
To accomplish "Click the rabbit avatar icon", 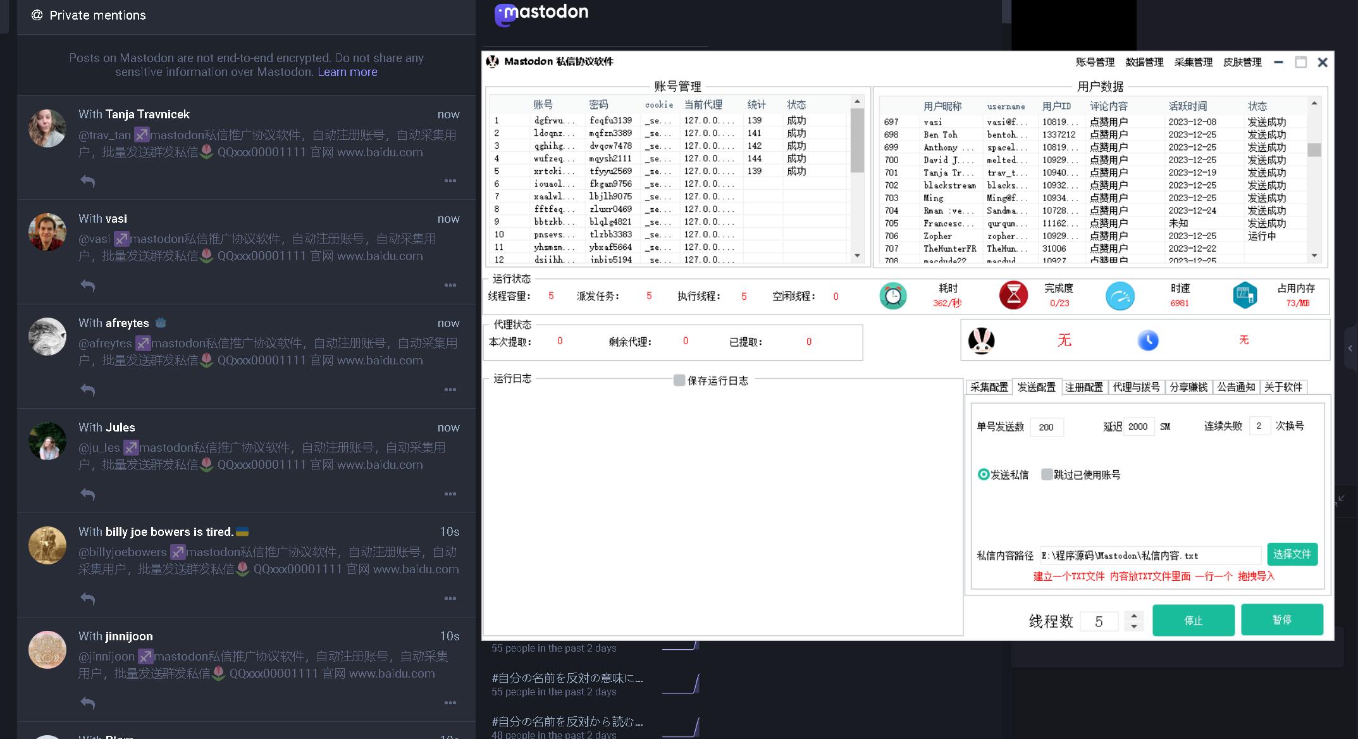I will pyautogui.click(x=981, y=341).
